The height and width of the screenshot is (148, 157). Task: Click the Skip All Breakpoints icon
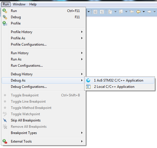[5, 120]
